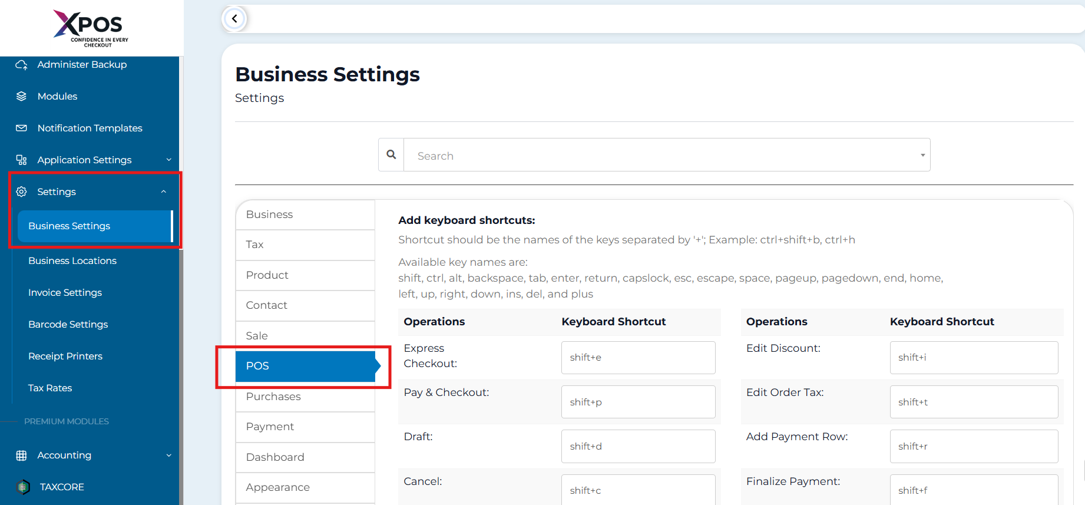Click the Express Checkout shortcut field
The width and height of the screenshot is (1085, 505).
pos(638,358)
